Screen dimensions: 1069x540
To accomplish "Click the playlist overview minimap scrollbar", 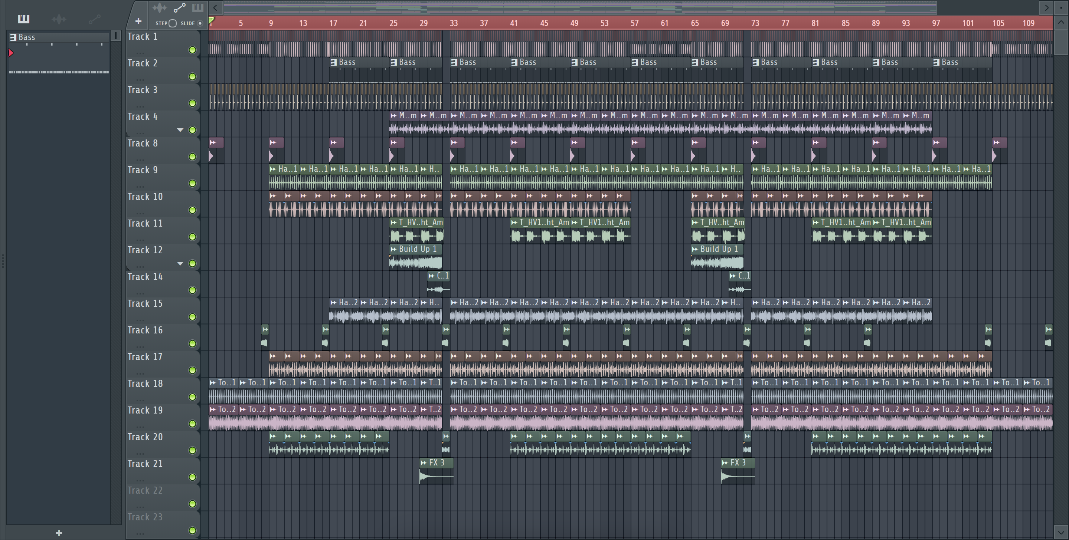I will click(580, 7).
